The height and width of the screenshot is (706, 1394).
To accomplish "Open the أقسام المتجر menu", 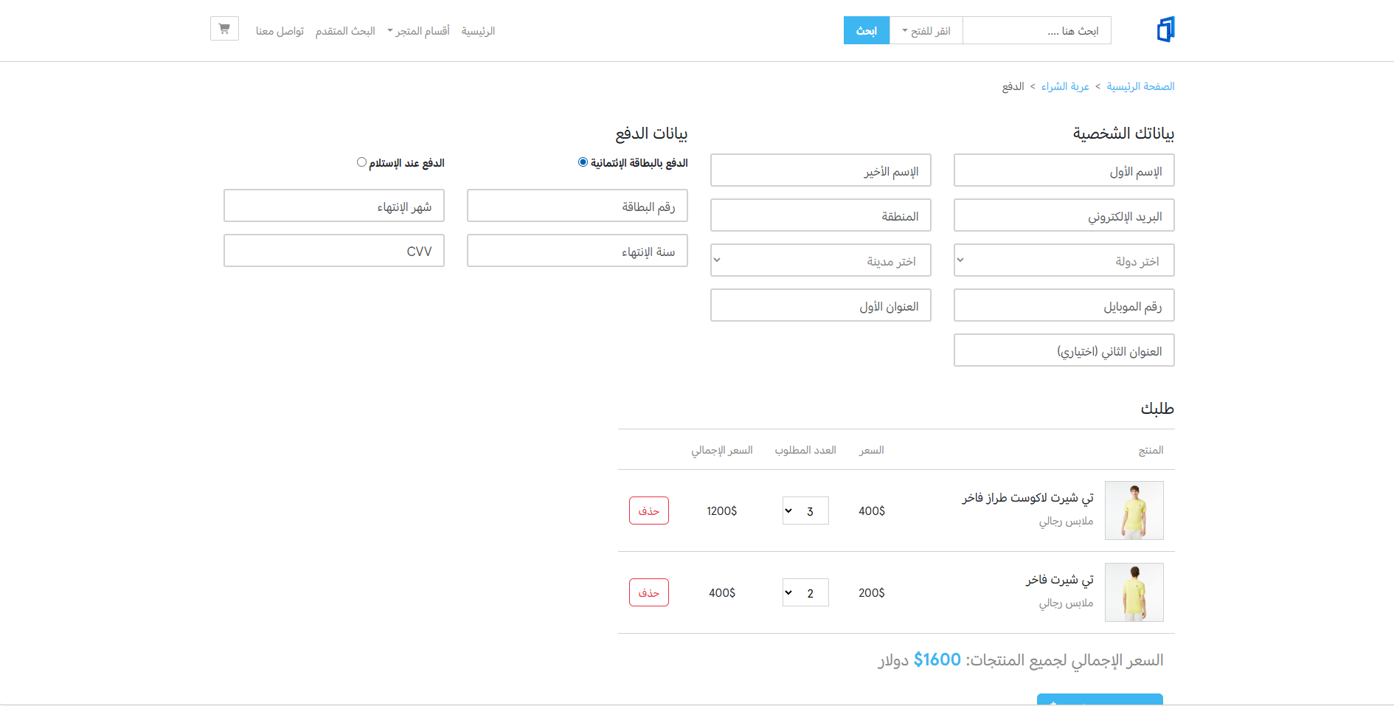I will (x=418, y=30).
